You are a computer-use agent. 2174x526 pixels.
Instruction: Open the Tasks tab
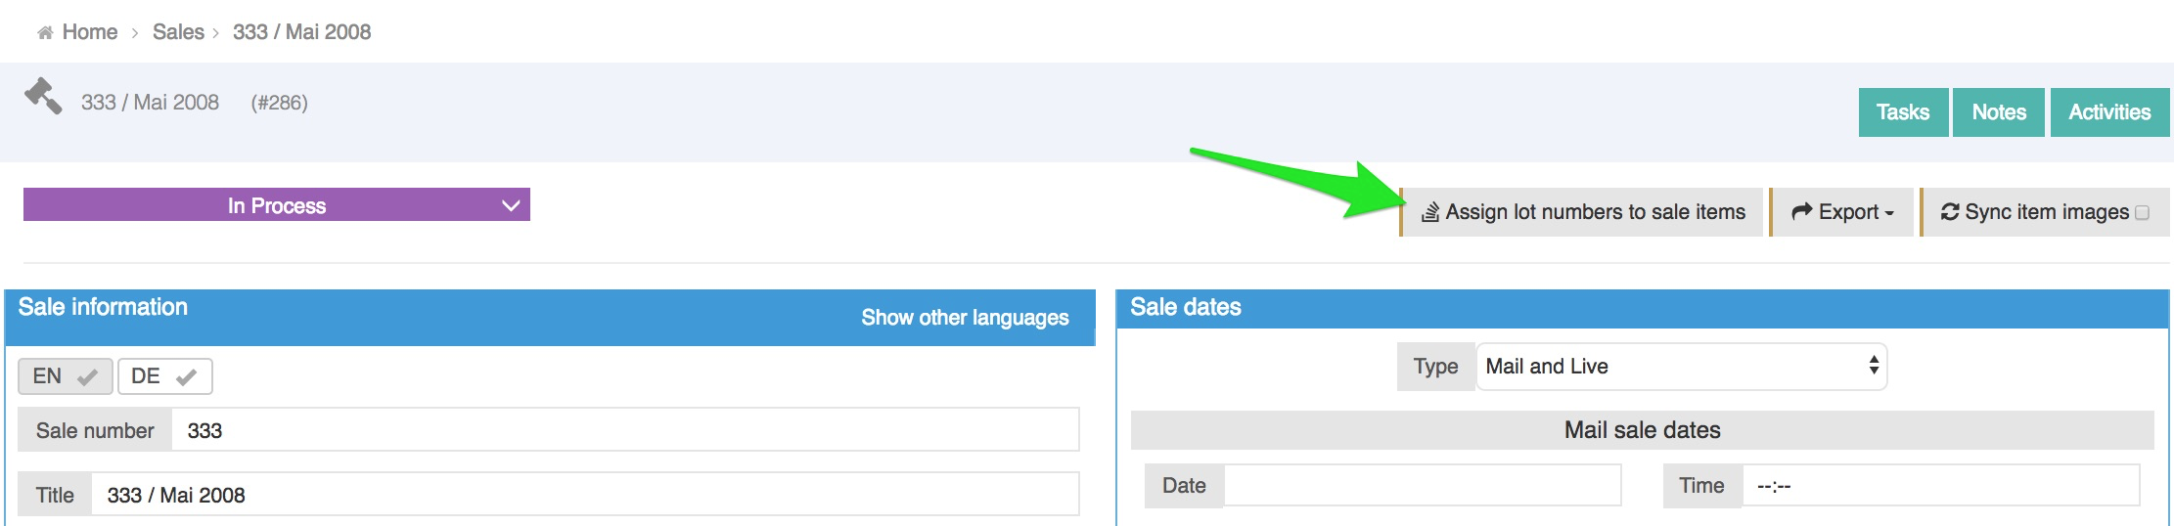(1902, 112)
